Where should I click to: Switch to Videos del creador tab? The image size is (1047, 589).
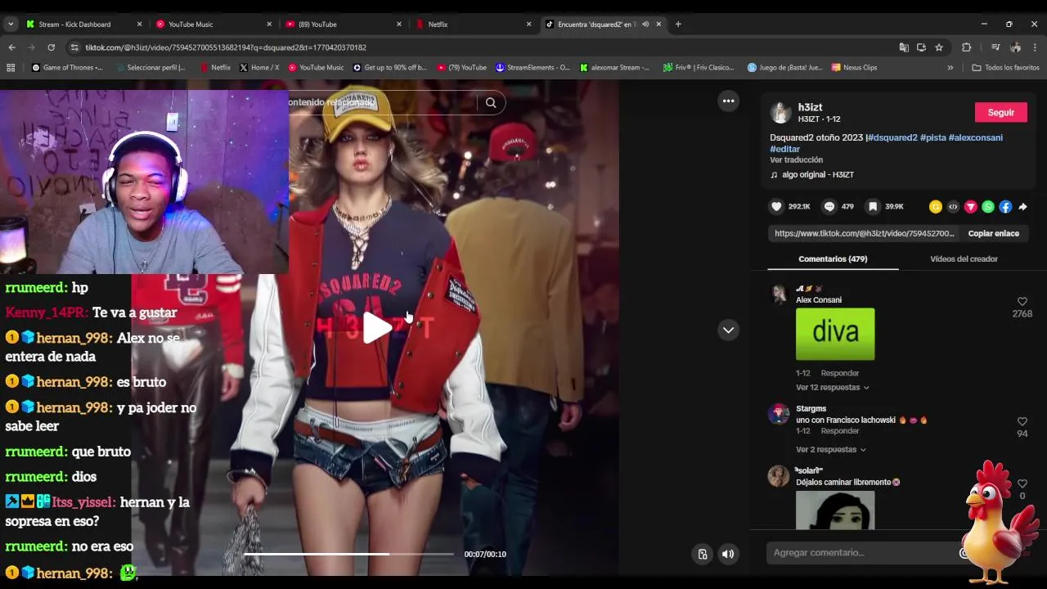coord(964,259)
